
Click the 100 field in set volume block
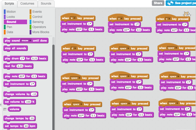pyautogui.click(x=28, y=102)
